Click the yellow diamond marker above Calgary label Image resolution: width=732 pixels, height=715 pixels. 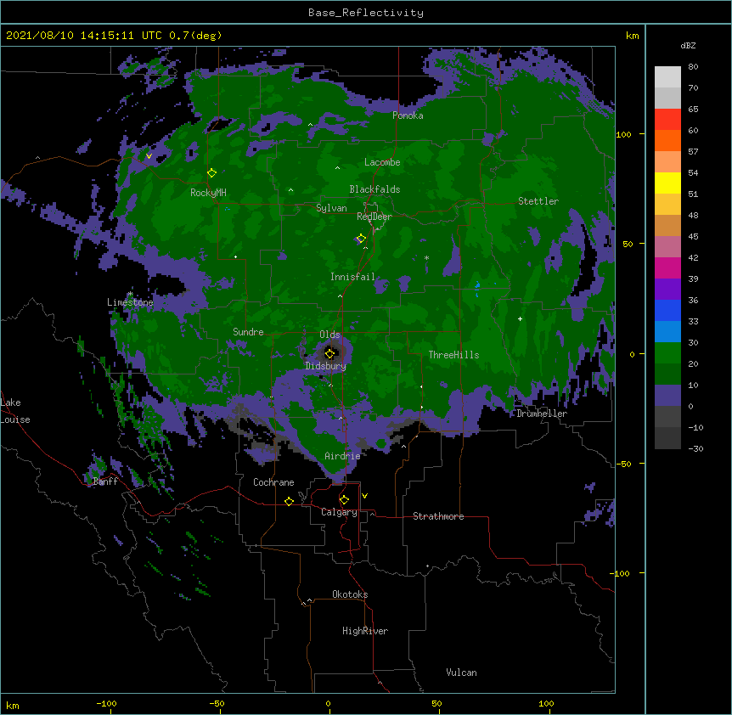point(344,500)
